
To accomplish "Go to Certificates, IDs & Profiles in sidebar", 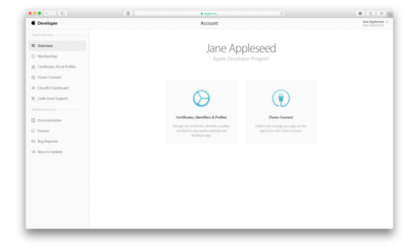I will click(57, 67).
